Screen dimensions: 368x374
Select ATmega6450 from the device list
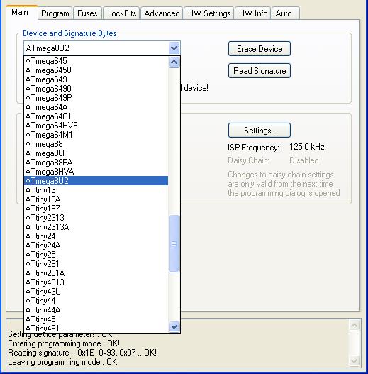[x=96, y=70]
